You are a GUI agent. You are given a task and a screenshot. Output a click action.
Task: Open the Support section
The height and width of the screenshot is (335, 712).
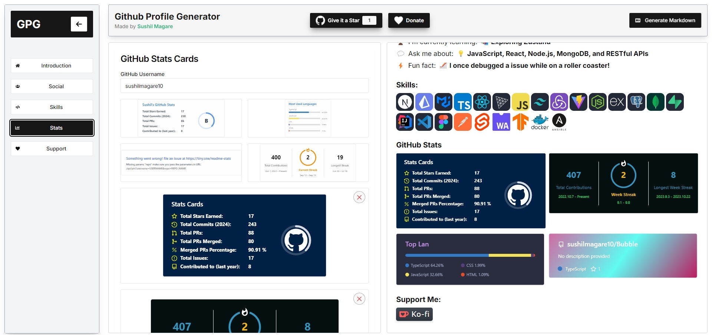tap(52, 149)
